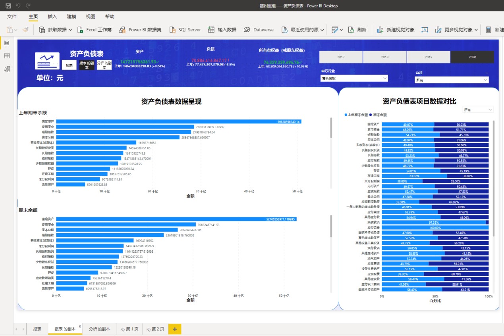
Task: Select year 2018 in year slicer
Action: pos(384,57)
